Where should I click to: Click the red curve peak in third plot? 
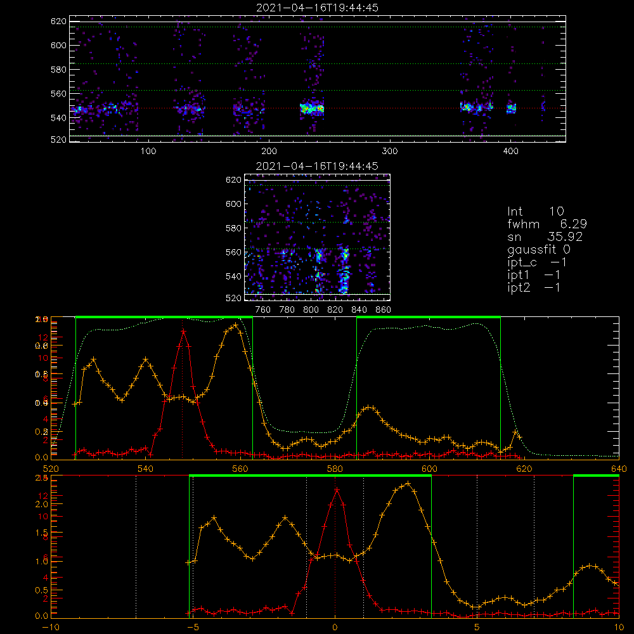pos(183,331)
